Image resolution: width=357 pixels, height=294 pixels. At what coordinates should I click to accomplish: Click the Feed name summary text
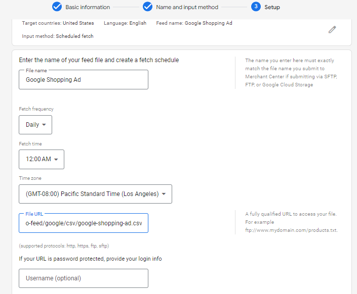coord(194,23)
